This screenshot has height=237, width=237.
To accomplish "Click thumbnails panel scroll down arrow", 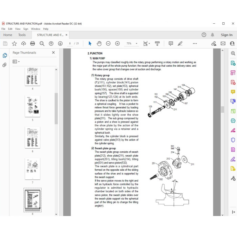I will tap(56, 214).
